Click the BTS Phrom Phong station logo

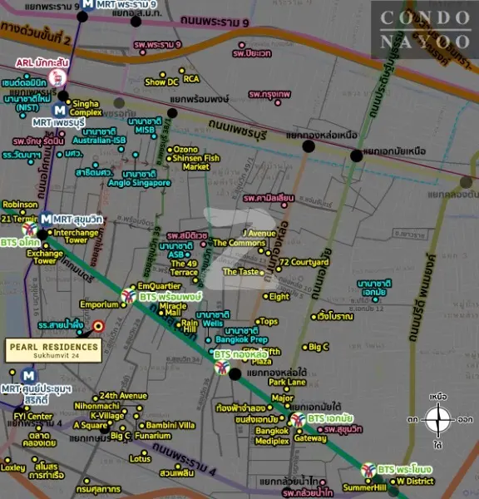(x=129, y=296)
